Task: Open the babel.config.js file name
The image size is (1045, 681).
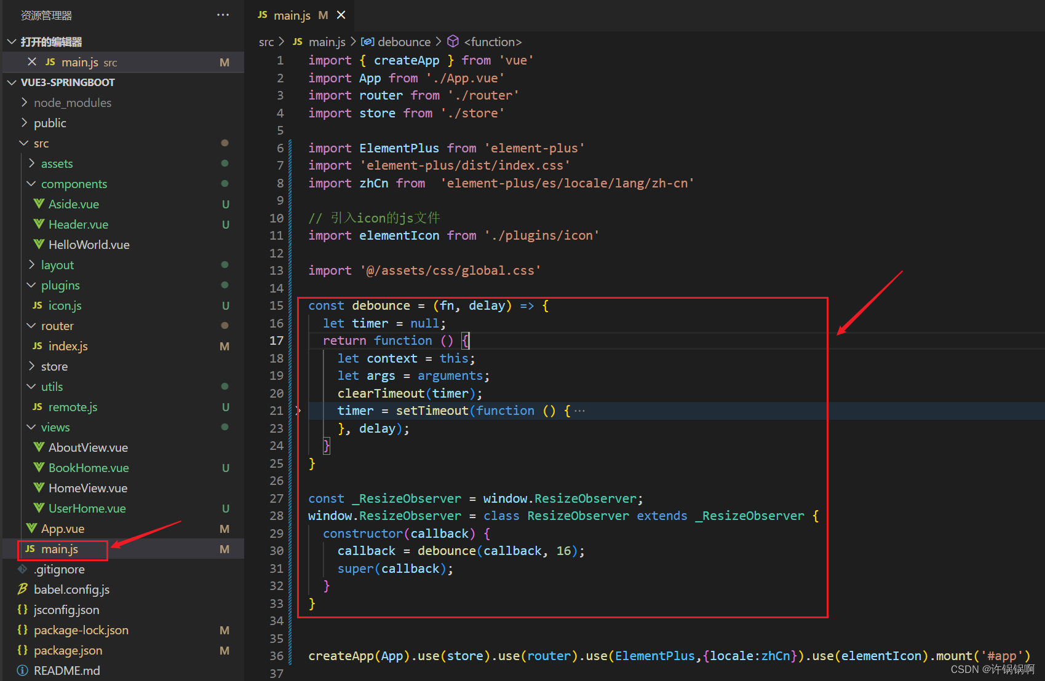Action: [72, 589]
